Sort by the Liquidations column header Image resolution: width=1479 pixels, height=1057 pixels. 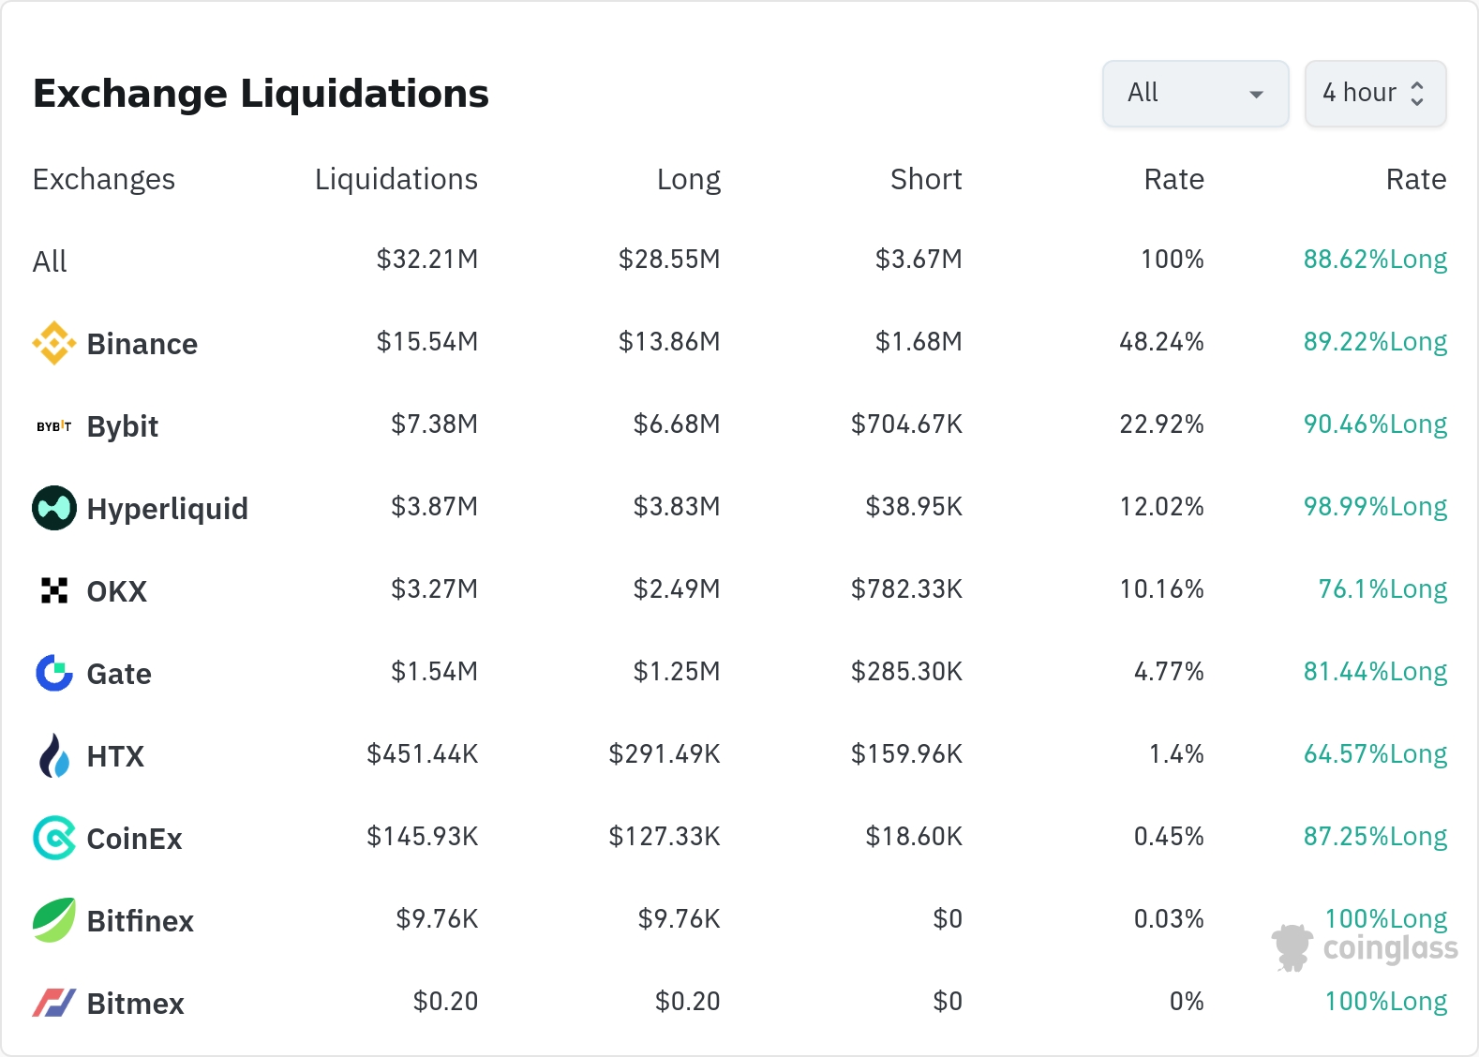click(396, 179)
